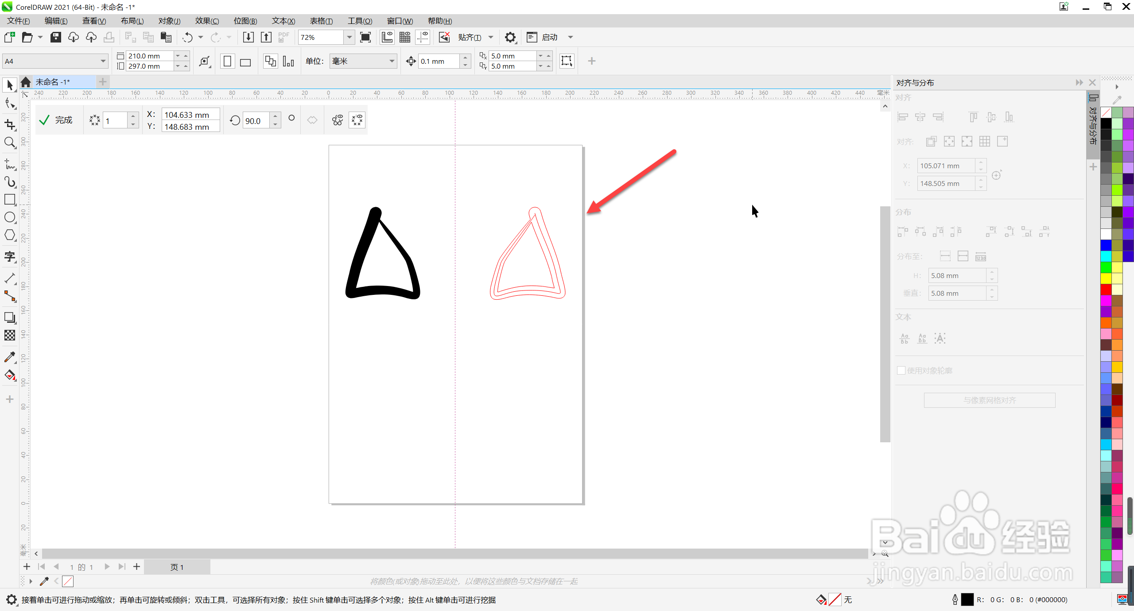1134x611 pixels.
Task: Click the welcome screen Home button
Action: (26, 82)
